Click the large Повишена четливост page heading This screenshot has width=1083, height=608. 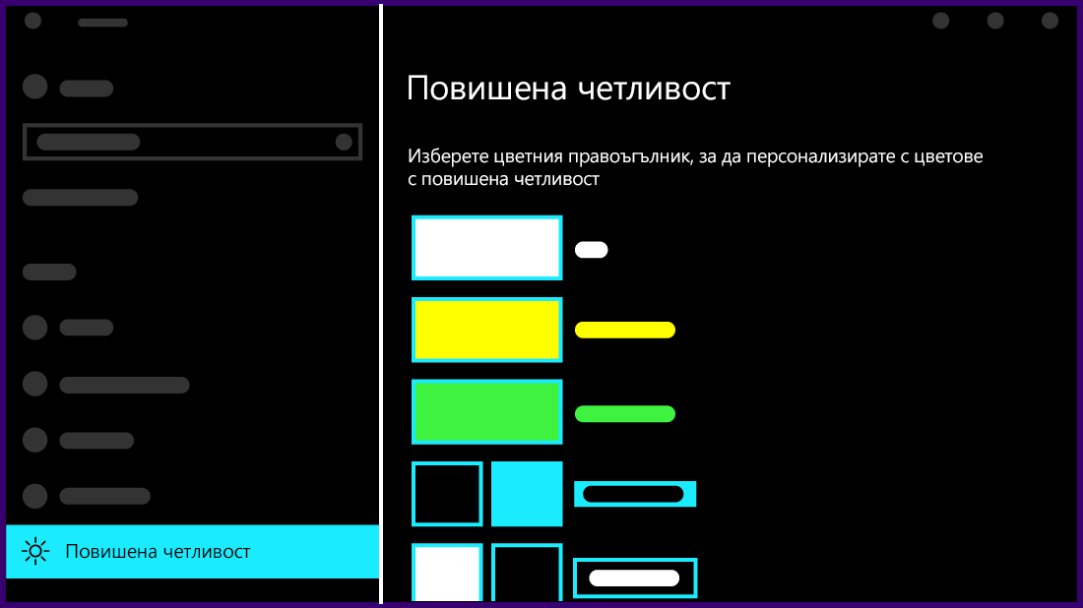click(568, 89)
